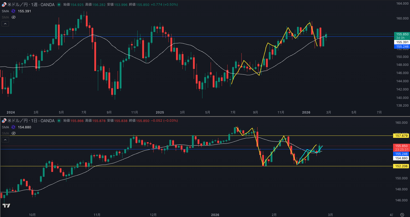Collapse indicator legend on weekly chart
This screenshot has width=410, height=217.
tap(5, 24)
